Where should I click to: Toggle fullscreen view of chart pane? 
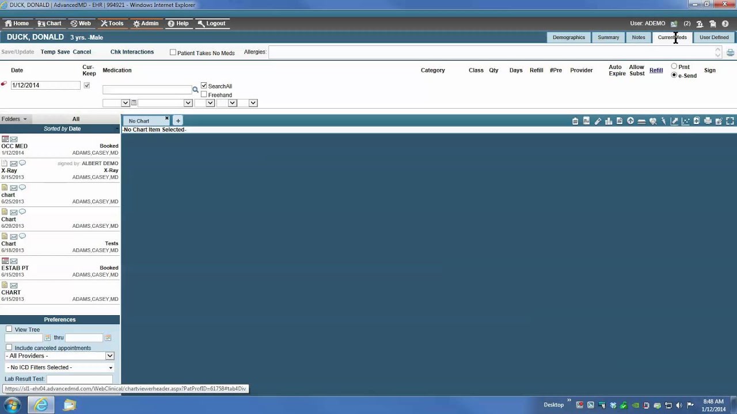coord(730,121)
